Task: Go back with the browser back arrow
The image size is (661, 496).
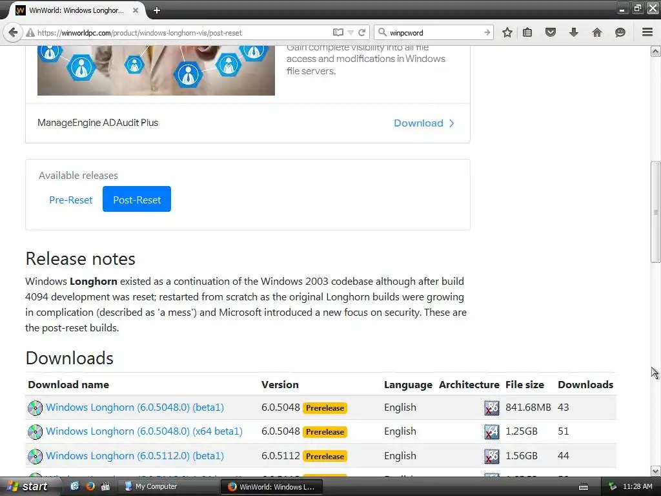Action: (x=13, y=32)
